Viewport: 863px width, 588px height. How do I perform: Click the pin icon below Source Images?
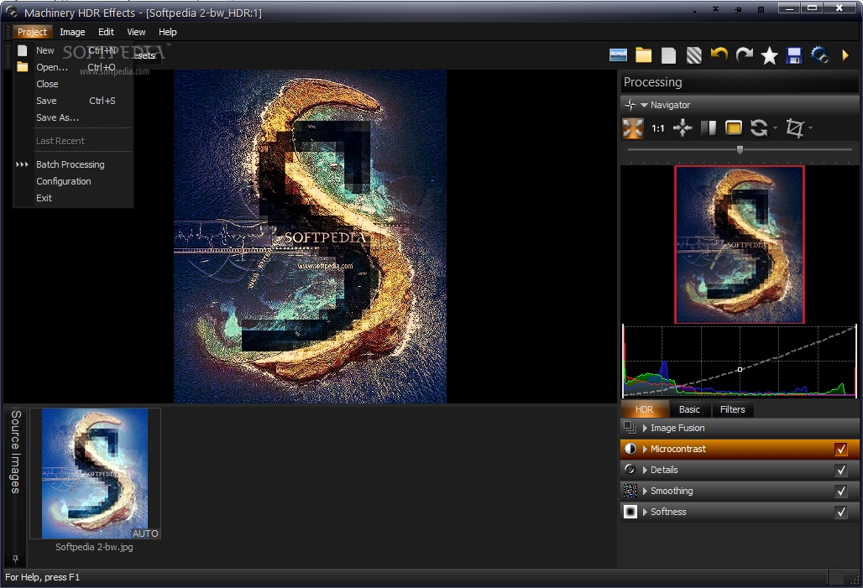[x=15, y=559]
